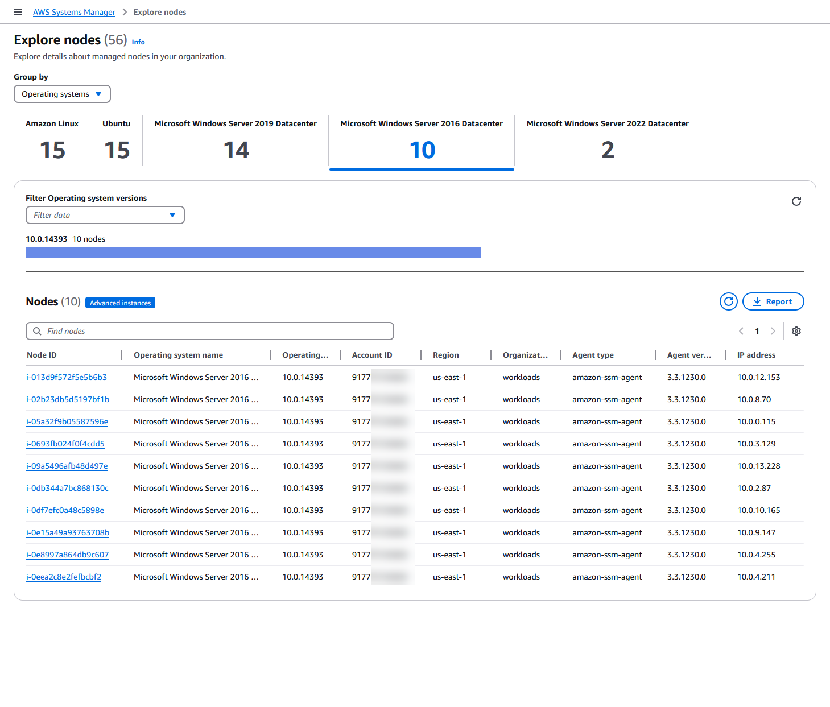The height and width of the screenshot is (707, 830).
Task: Open node i-0eea2c8e2fefbcbf2
Action: [64, 577]
